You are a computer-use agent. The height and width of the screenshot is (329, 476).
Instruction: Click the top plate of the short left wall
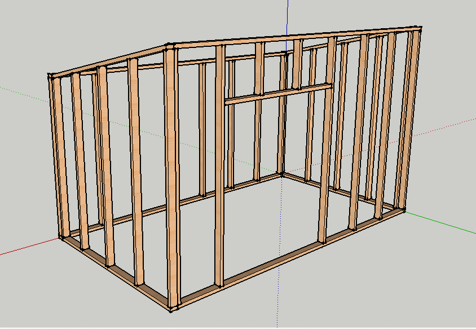(110, 59)
